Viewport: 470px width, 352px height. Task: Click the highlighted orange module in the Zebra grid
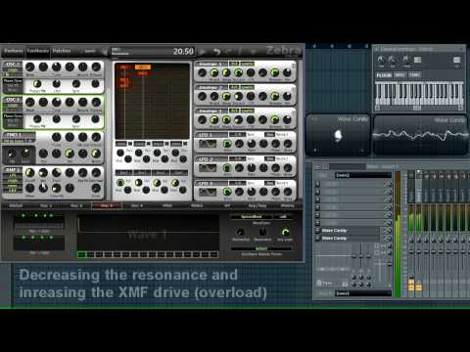pos(143,67)
